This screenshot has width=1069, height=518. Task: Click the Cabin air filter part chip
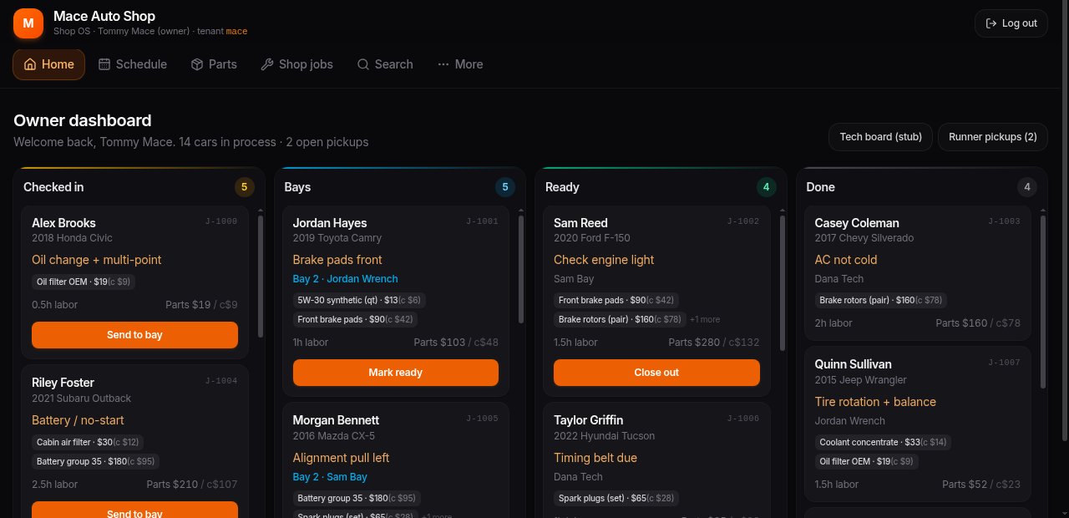coord(89,442)
